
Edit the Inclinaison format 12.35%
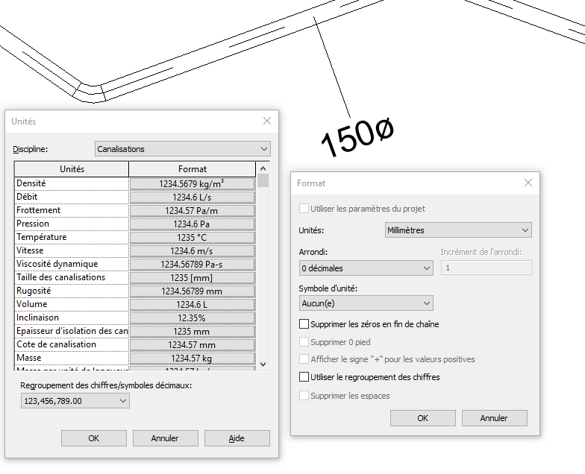tap(192, 317)
